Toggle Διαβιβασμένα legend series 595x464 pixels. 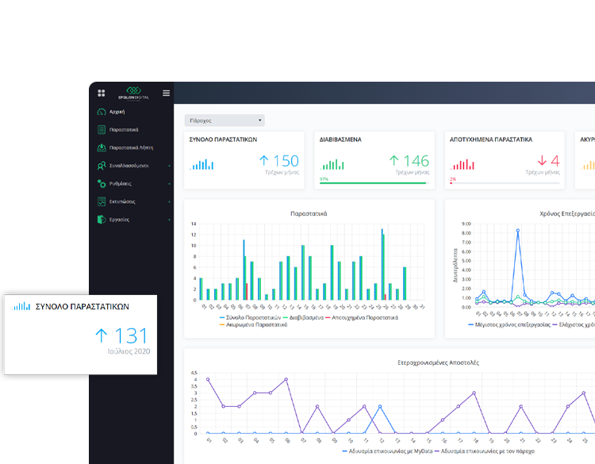point(303,317)
